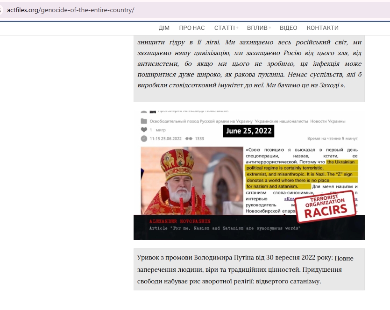
Task: Click the black June 25, 2022 date badge
Action: [248, 131]
